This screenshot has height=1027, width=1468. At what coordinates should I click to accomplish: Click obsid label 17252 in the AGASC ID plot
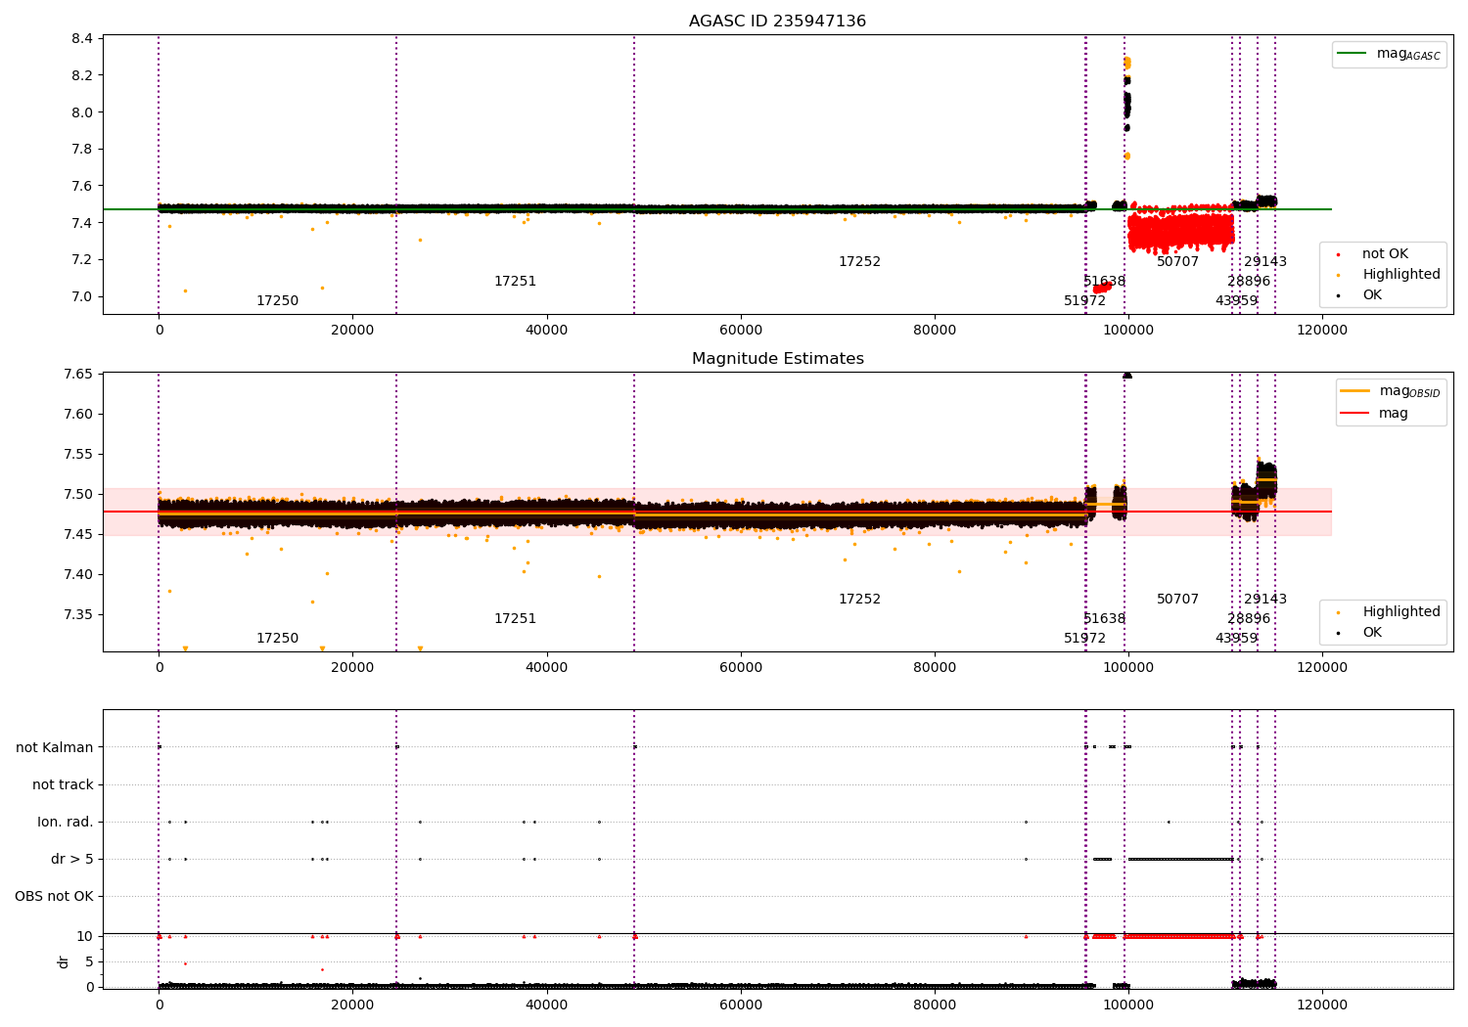pyautogui.click(x=859, y=262)
